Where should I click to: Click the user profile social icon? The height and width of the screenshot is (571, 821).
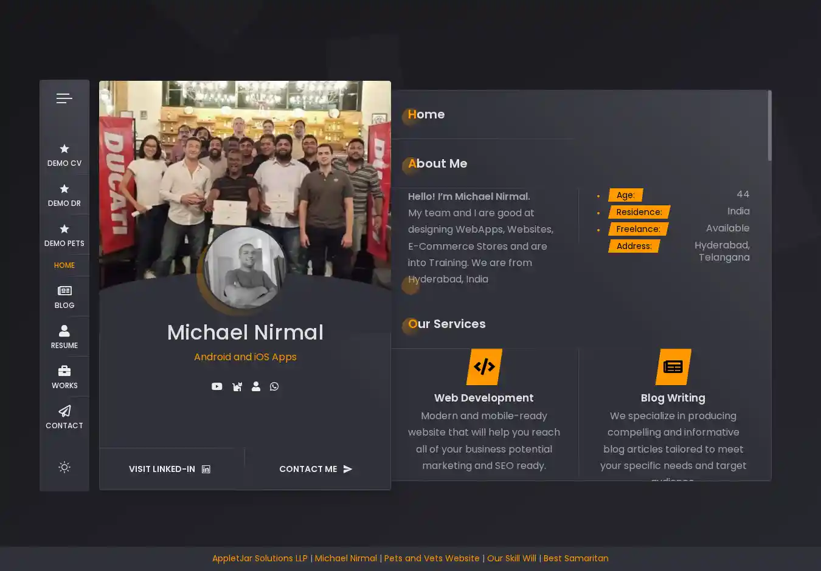(x=256, y=386)
